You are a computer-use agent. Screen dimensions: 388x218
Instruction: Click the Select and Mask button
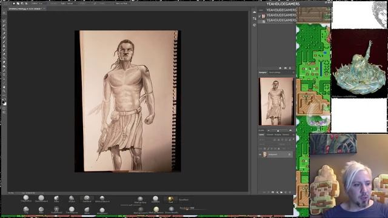pyautogui.click(x=121, y=4)
